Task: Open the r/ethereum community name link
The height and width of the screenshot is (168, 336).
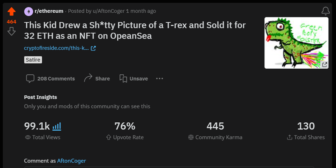Action: click(x=49, y=11)
